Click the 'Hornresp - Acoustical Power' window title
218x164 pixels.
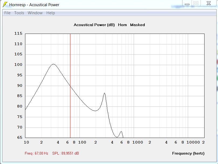[34, 5]
